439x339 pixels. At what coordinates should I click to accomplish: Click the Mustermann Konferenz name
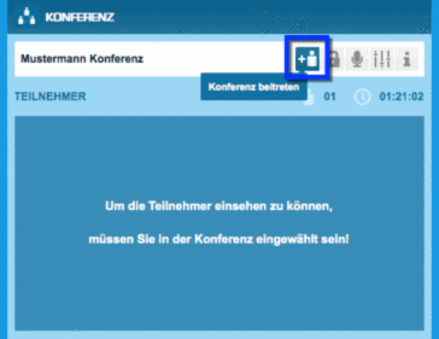82,59
